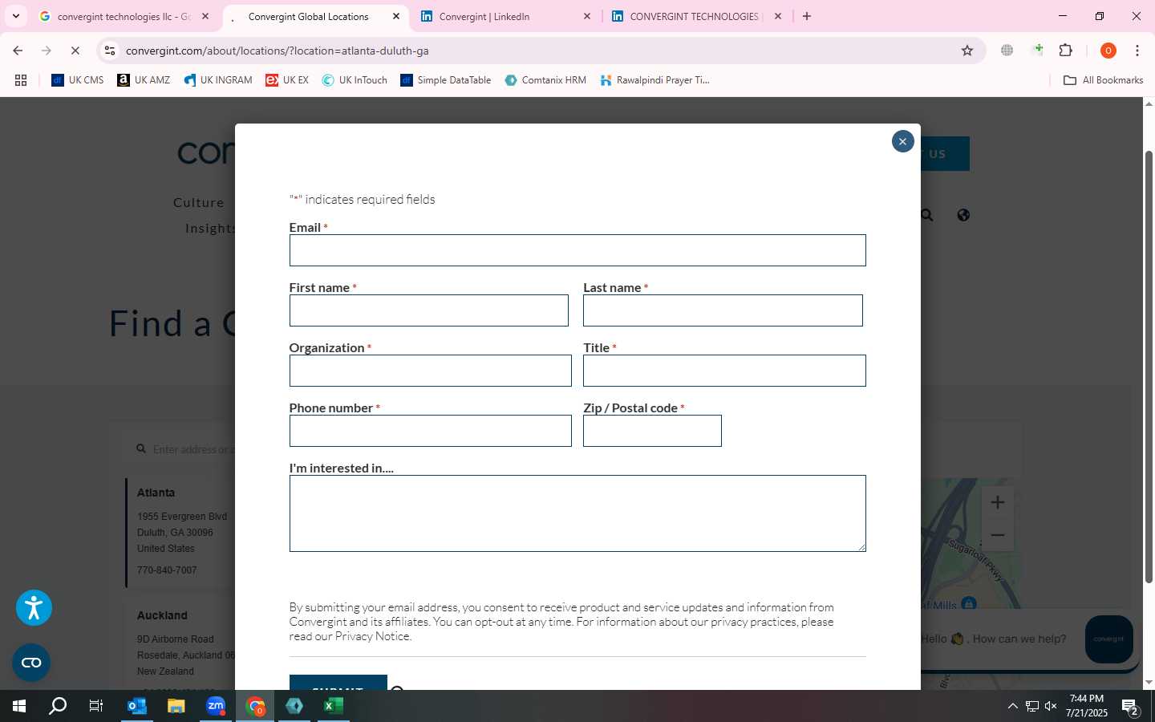Open the Extensions puzzle icon
Screen dimensions: 1155x722
(x=1065, y=51)
